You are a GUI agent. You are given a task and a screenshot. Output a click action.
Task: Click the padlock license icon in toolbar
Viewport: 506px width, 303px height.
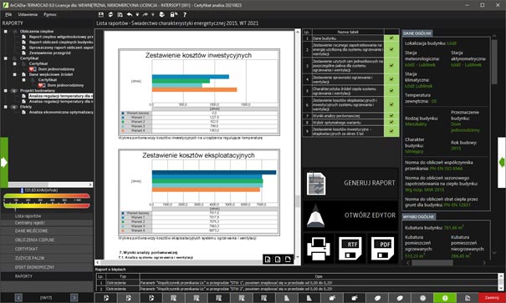click(173, 14)
